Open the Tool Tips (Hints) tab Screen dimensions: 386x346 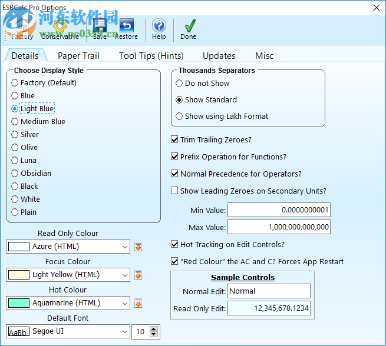[151, 56]
